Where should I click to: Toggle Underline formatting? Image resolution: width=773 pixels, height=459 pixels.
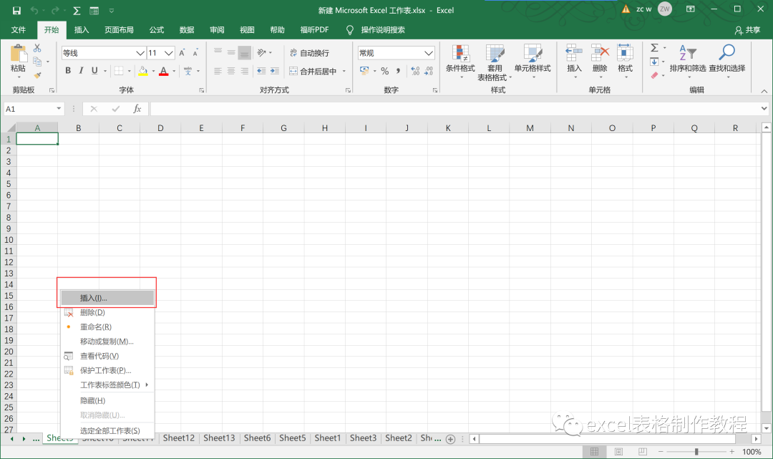(x=94, y=70)
